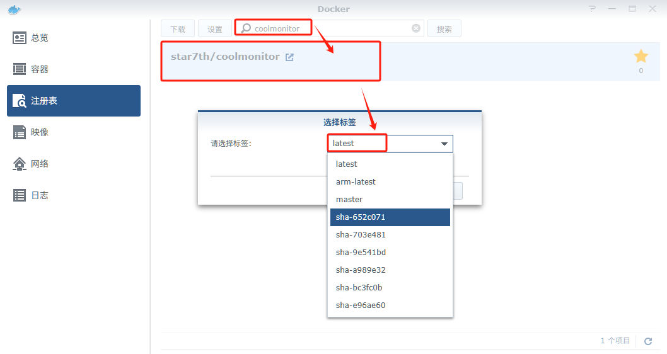Click the star rating icon
This screenshot has width=667, height=354.
point(641,56)
